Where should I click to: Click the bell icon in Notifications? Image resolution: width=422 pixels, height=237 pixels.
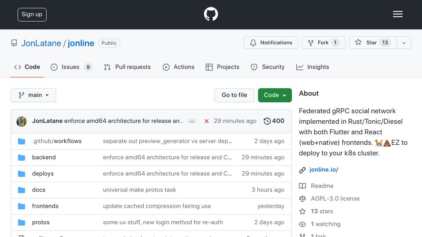tap(253, 43)
